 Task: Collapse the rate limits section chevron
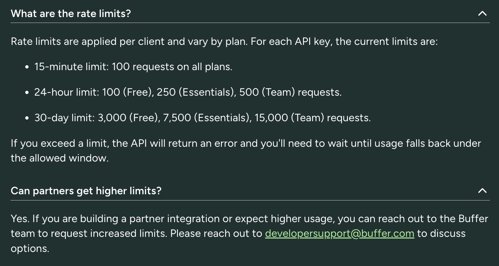(482, 13)
